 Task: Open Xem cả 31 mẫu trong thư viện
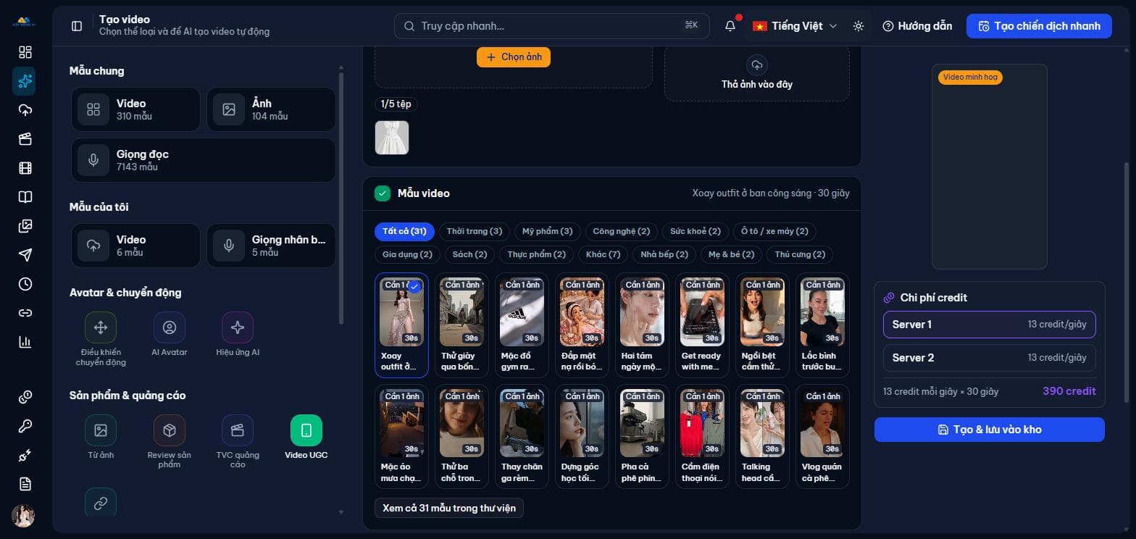pyautogui.click(x=449, y=508)
